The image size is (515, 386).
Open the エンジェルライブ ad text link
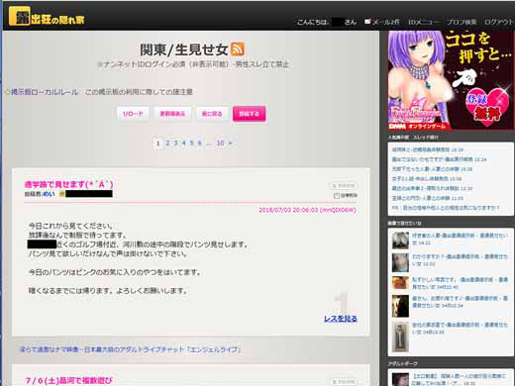130,349
